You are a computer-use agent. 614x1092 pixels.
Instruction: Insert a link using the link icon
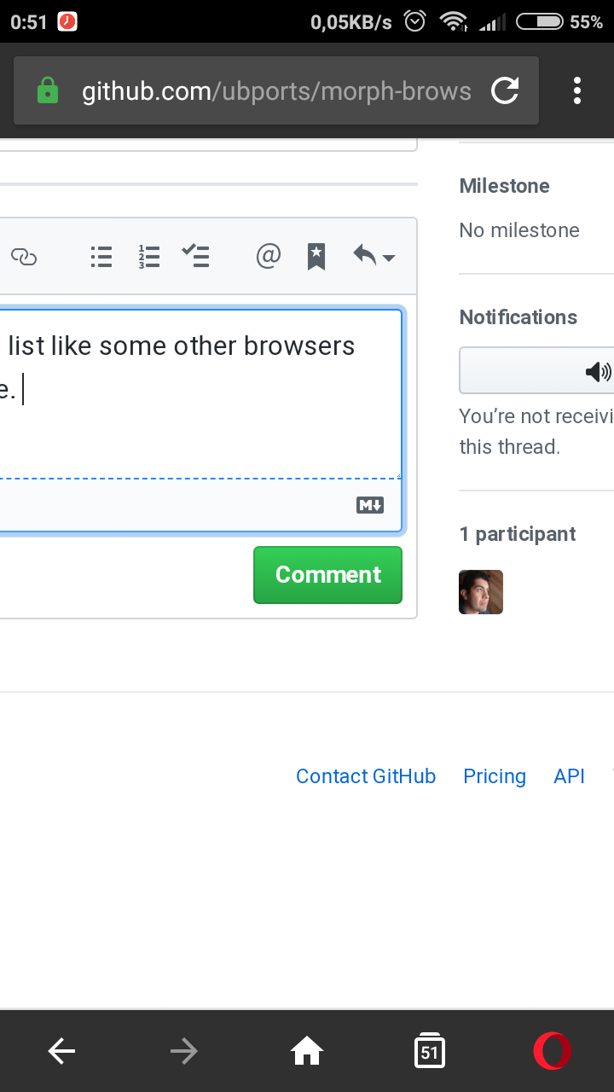[25, 256]
